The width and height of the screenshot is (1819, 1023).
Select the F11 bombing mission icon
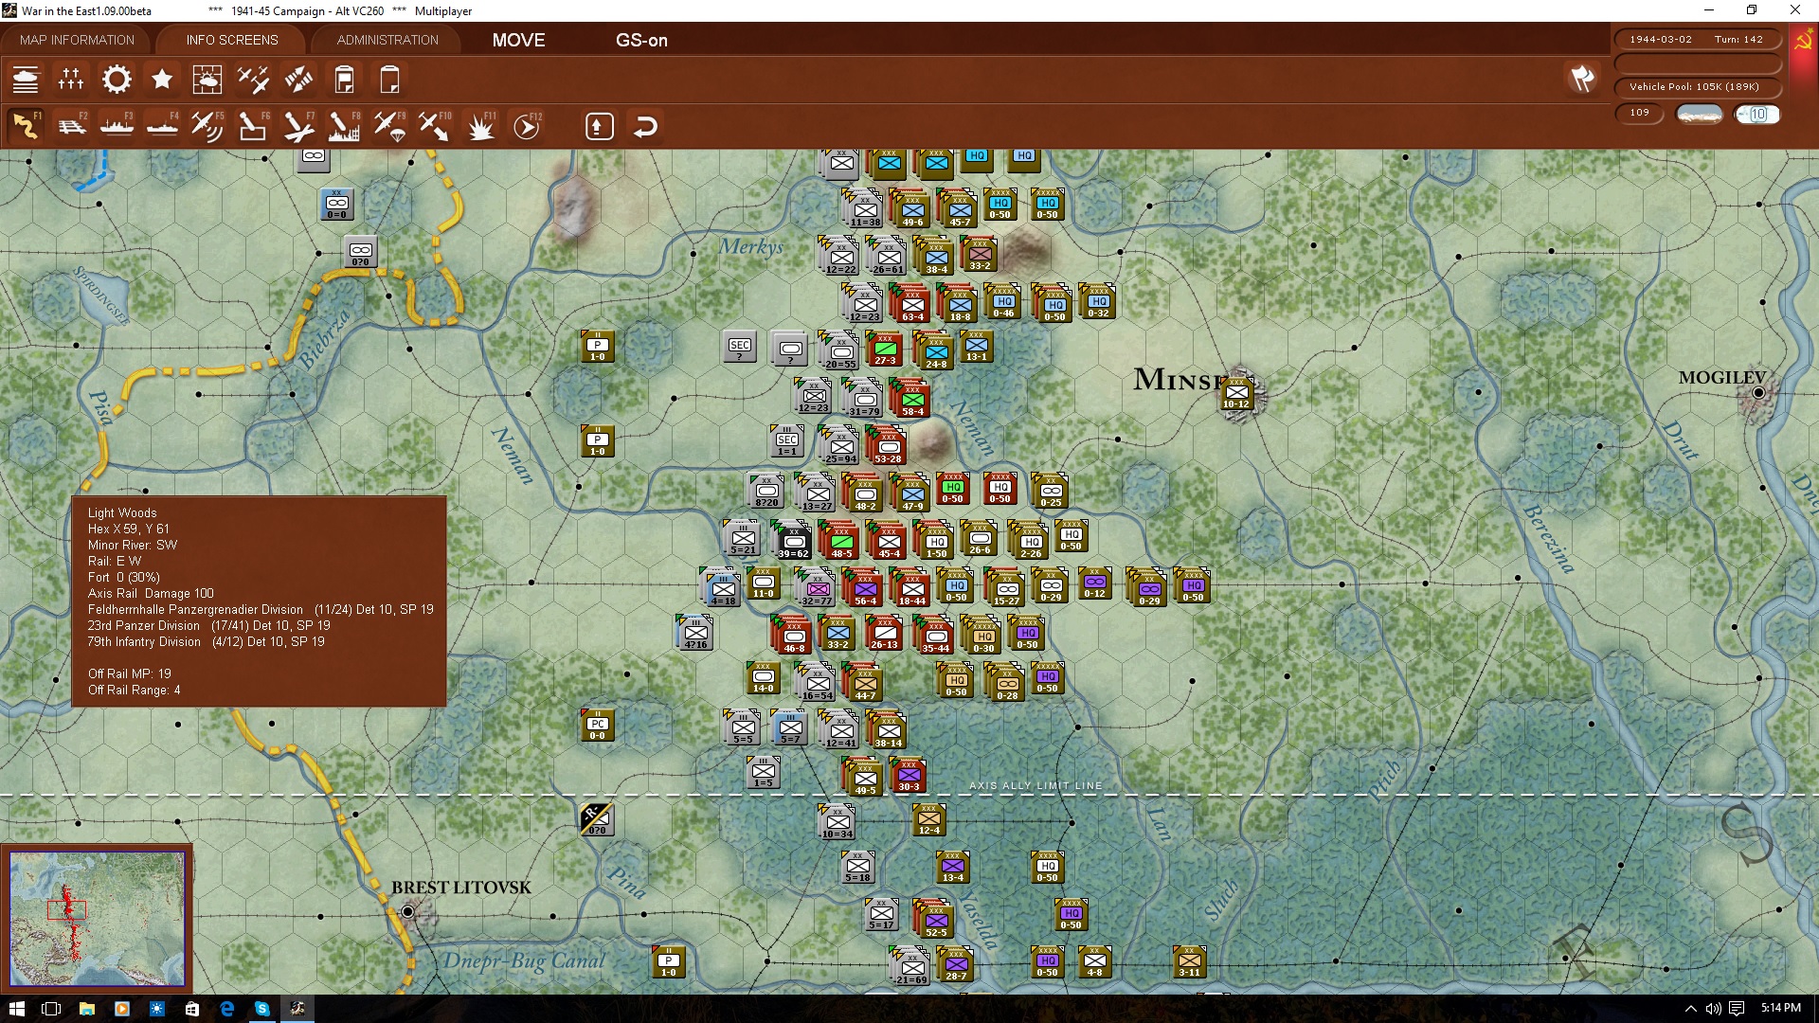(480, 125)
